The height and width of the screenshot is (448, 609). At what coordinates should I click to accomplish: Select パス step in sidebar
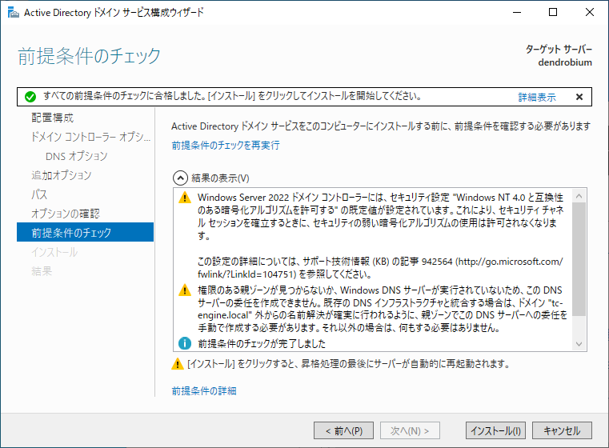pos(39,194)
